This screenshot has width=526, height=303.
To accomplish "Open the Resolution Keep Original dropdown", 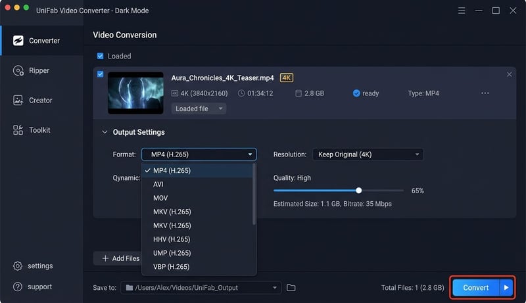I will [368, 154].
